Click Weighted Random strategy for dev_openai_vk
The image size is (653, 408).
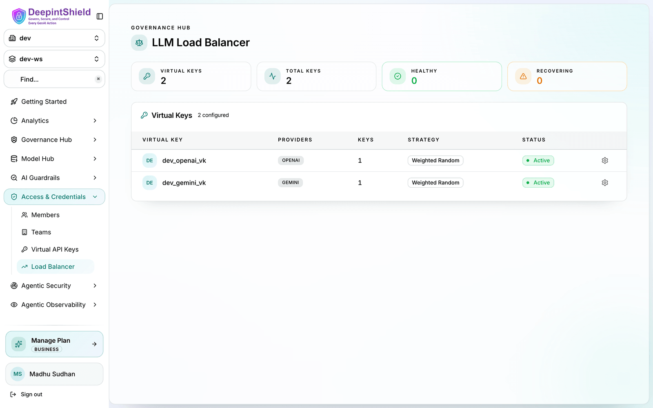pyautogui.click(x=435, y=160)
